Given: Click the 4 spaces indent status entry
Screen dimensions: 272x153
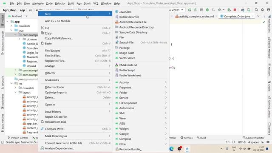Looking at the screenshot, I should pyautogui.click(x=253, y=142).
